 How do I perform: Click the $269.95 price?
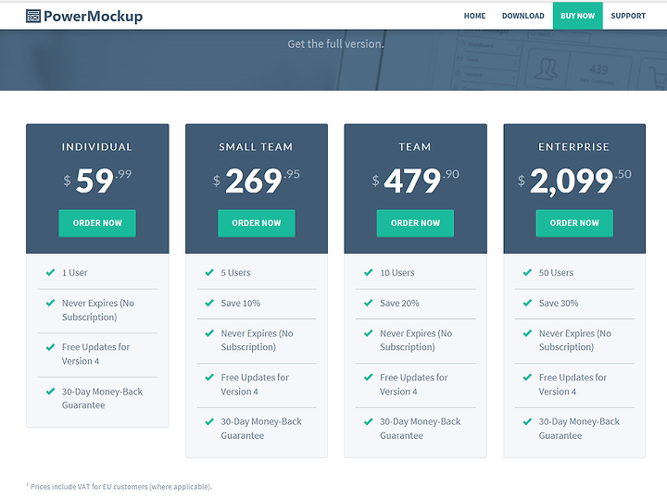[257, 181]
